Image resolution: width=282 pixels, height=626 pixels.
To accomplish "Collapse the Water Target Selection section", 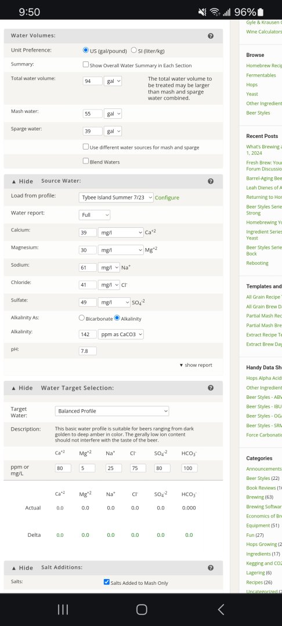I will tap(23, 388).
